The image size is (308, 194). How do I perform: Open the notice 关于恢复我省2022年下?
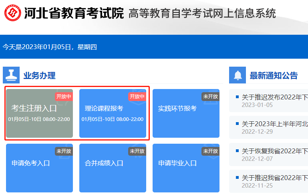268,154
